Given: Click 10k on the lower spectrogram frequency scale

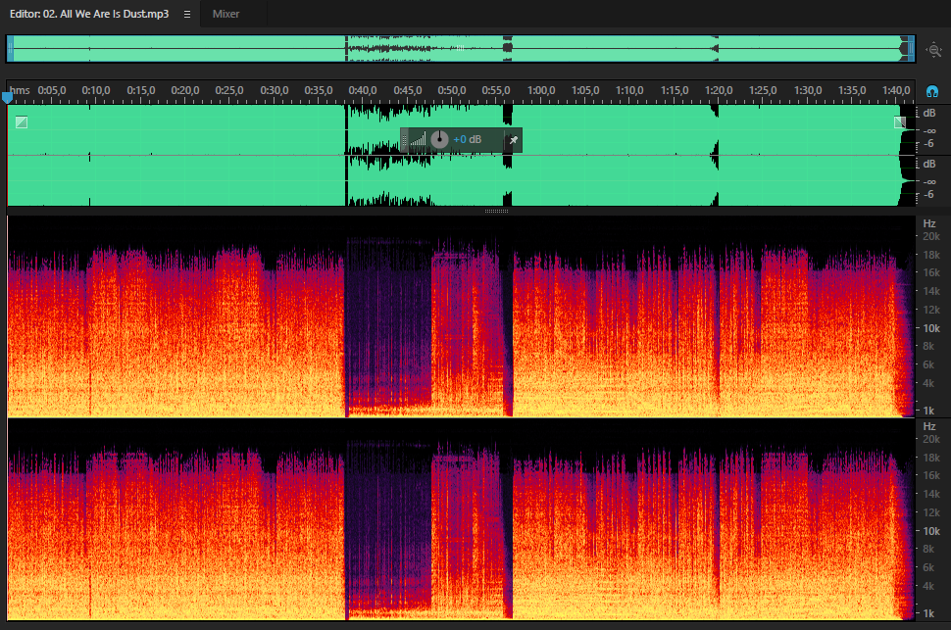Looking at the screenshot, I should (x=931, y=531).
